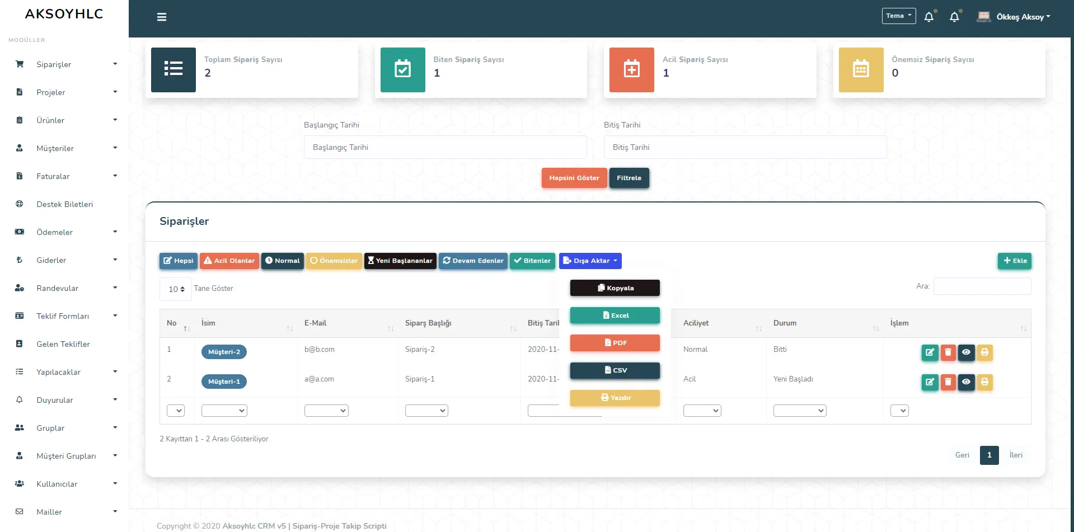Click the envelope icon beside Mailler
Image resolution: width=1074 pixels, height=532 pixels.
click(x=20, y=511)
